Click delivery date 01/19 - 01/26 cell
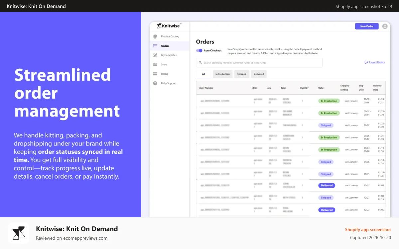Image resolution: width=399 pixels, height=249 pixels. 381,150
